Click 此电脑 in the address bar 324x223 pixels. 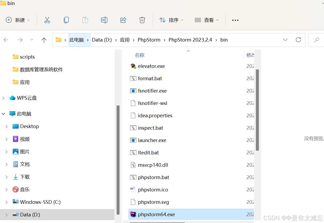pyautogui.click(x=77, y=40)
